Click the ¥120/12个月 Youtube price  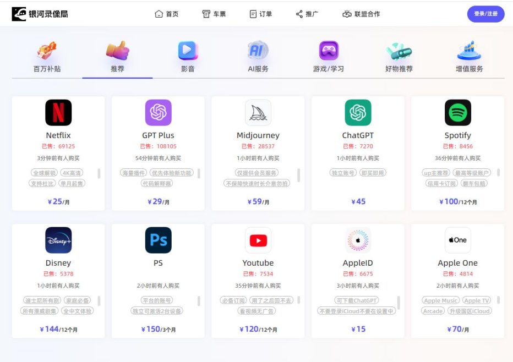258,329
